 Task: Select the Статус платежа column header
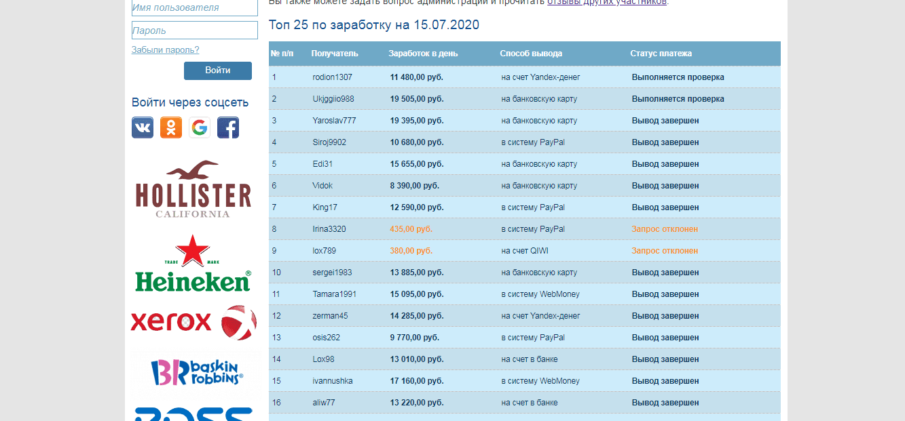pos(661,54)
